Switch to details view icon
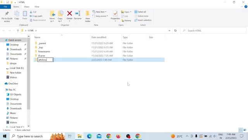Viewport: 248px width, 140px height. click(x=240, y=130)
